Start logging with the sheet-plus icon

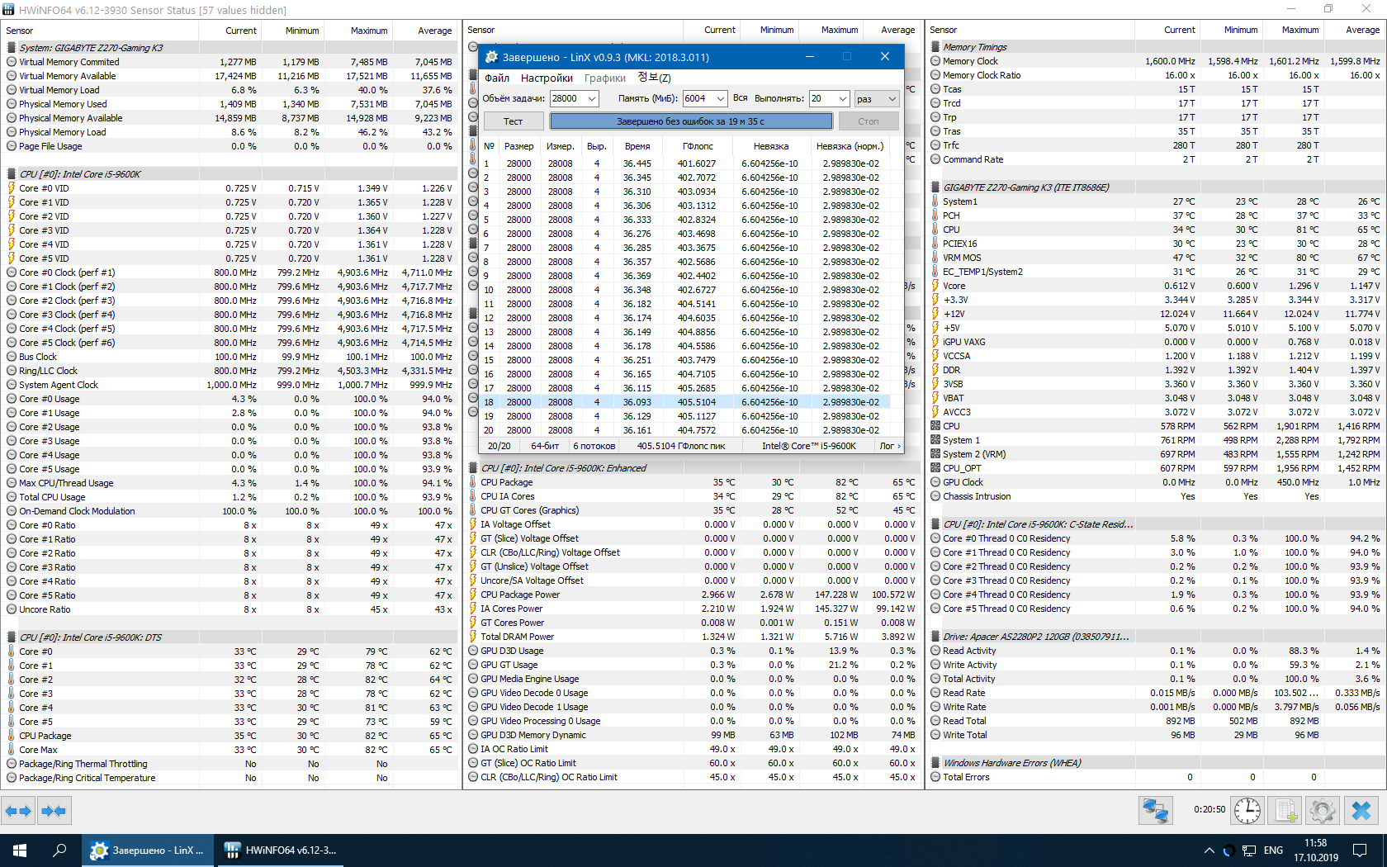1285,811
